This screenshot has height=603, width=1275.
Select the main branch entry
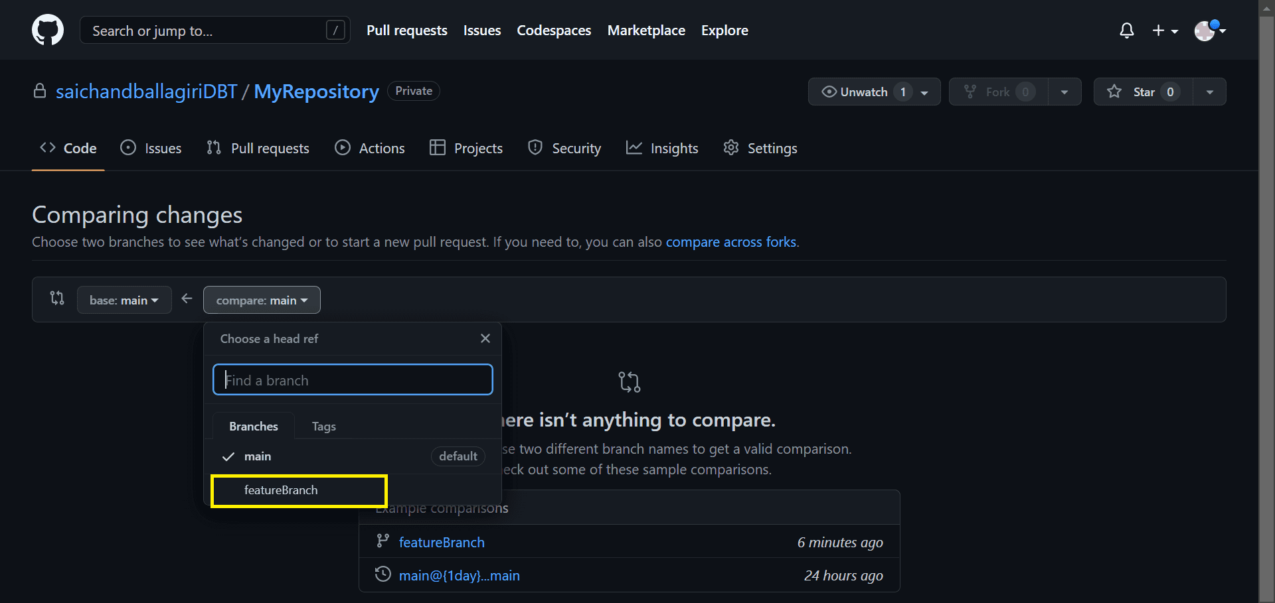coord(353,456)
